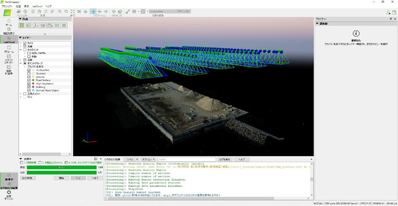The image size is (398, 206).
Task: Open the ボリューム volumes view
Action: [x=9, y=49]
